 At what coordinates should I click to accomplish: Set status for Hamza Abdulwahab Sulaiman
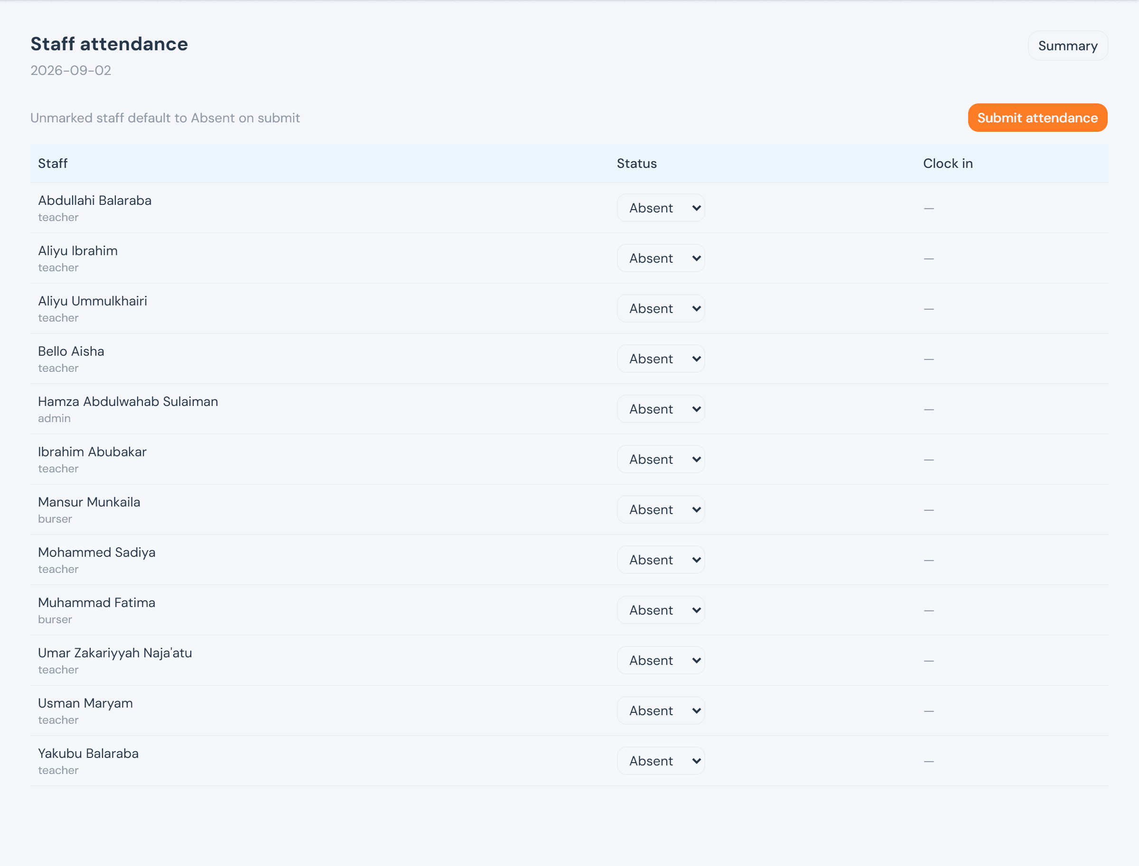click(660, 409)
